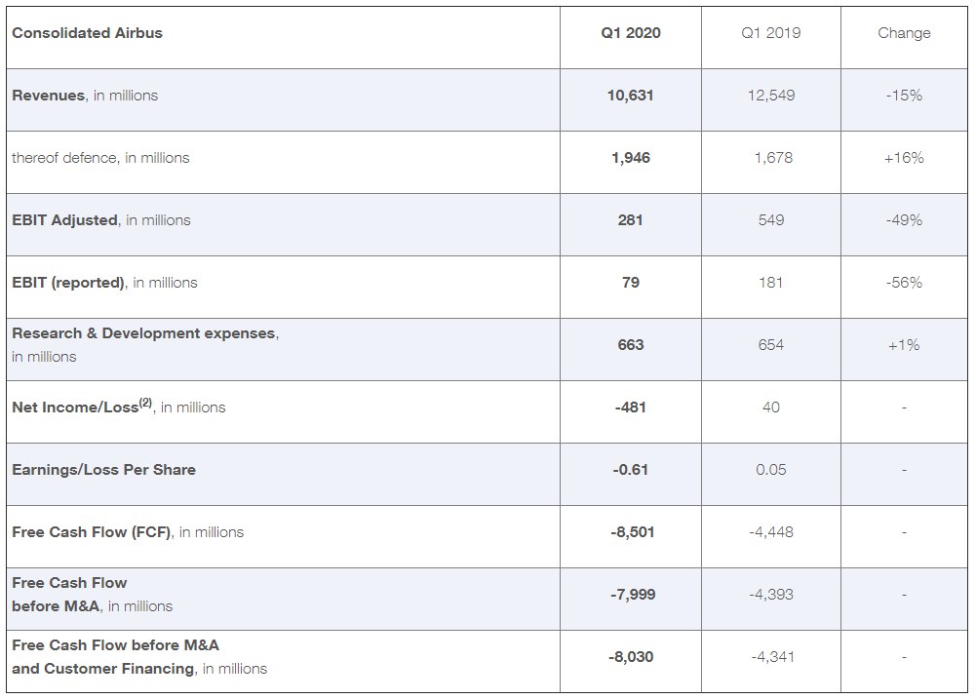This screenshot has height=699, width=976.
Task: Select the Q1 2019 column header
Action: pyautogui.click(x=770, y=33)
